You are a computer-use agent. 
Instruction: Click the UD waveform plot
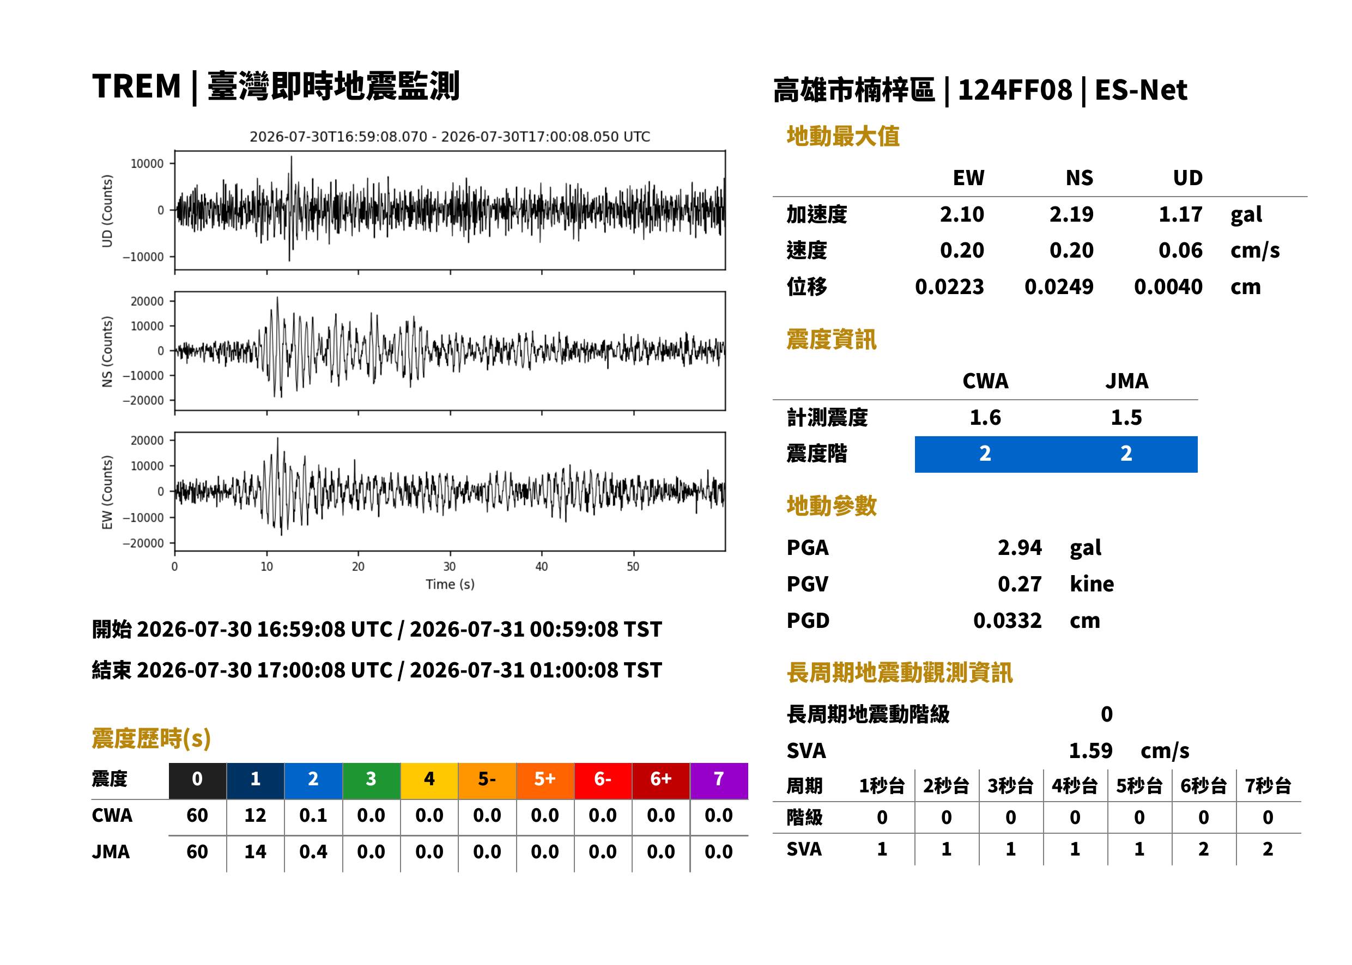(x=450, y=210)
